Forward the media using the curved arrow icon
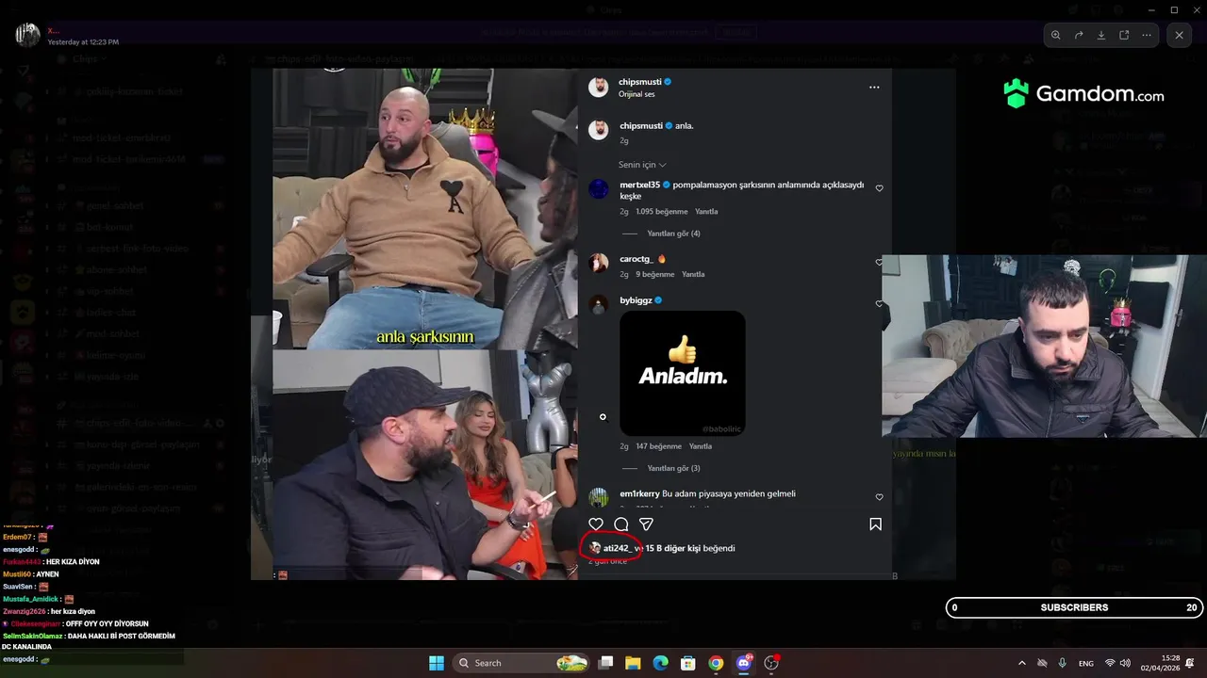 pyautogui.click(x=1079, y=35)
